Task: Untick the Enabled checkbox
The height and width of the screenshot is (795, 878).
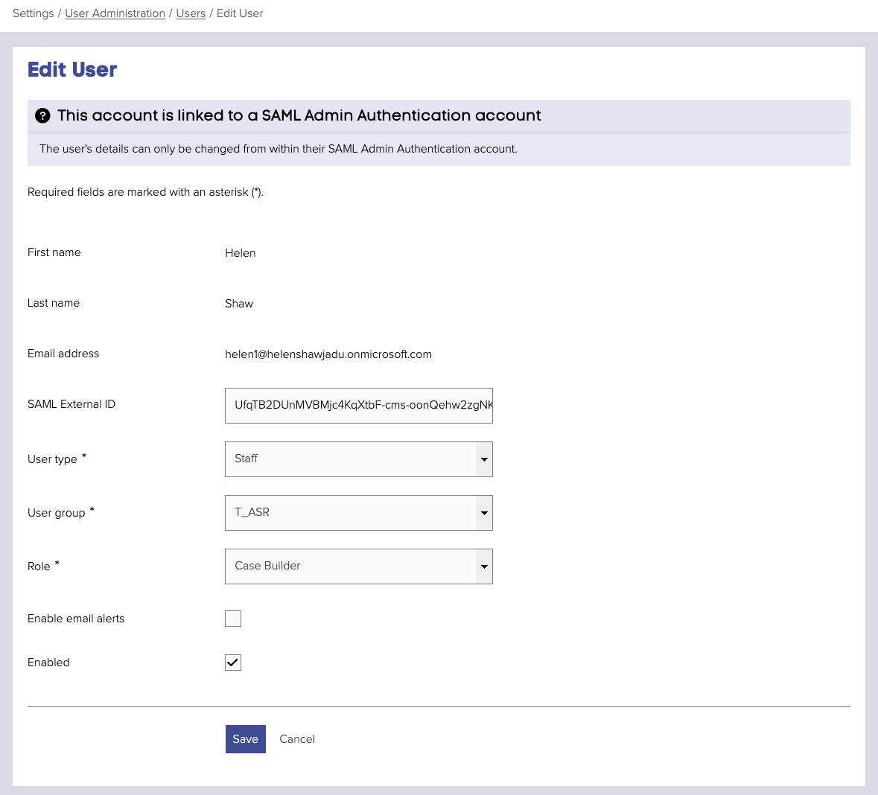Action: [x=233, y=662]
